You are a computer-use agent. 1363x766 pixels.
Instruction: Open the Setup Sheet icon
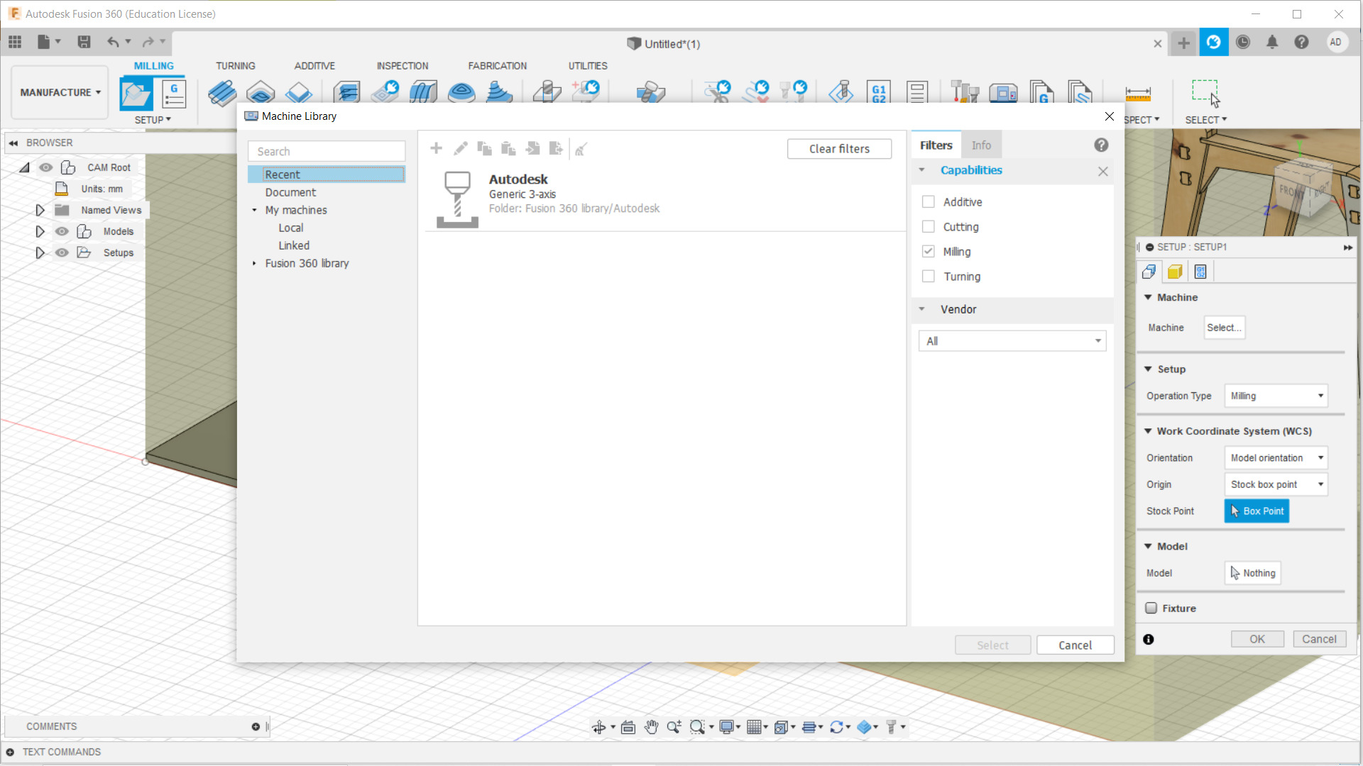click(917, 93)
